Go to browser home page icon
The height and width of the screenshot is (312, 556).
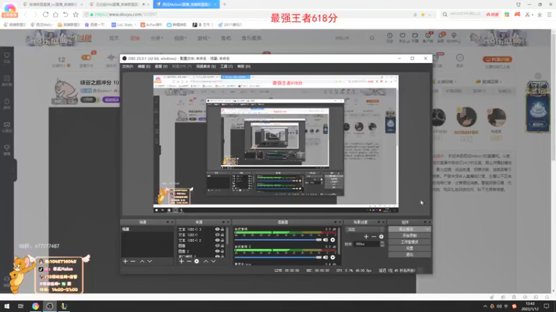click(56, 15)
